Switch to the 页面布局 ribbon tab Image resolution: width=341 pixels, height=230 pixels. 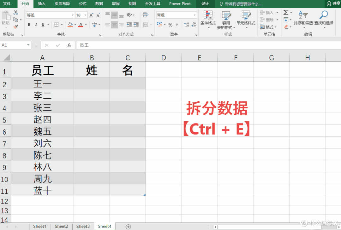click(x=62, y=4)
